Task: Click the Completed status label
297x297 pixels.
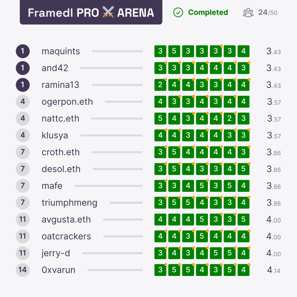Action: (208, 12)
